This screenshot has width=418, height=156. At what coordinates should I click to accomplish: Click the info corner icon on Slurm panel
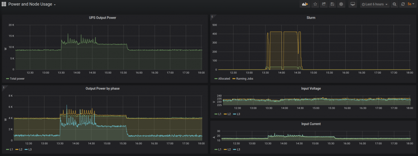click(212, 17)
